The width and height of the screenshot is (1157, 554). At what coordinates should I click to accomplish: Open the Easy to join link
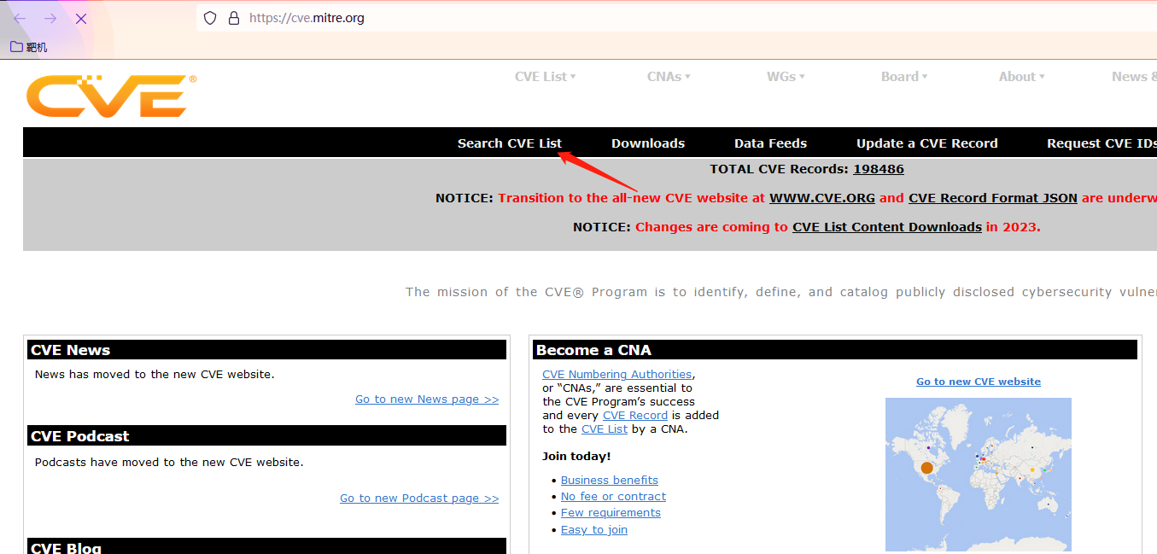tap(594, 530)
